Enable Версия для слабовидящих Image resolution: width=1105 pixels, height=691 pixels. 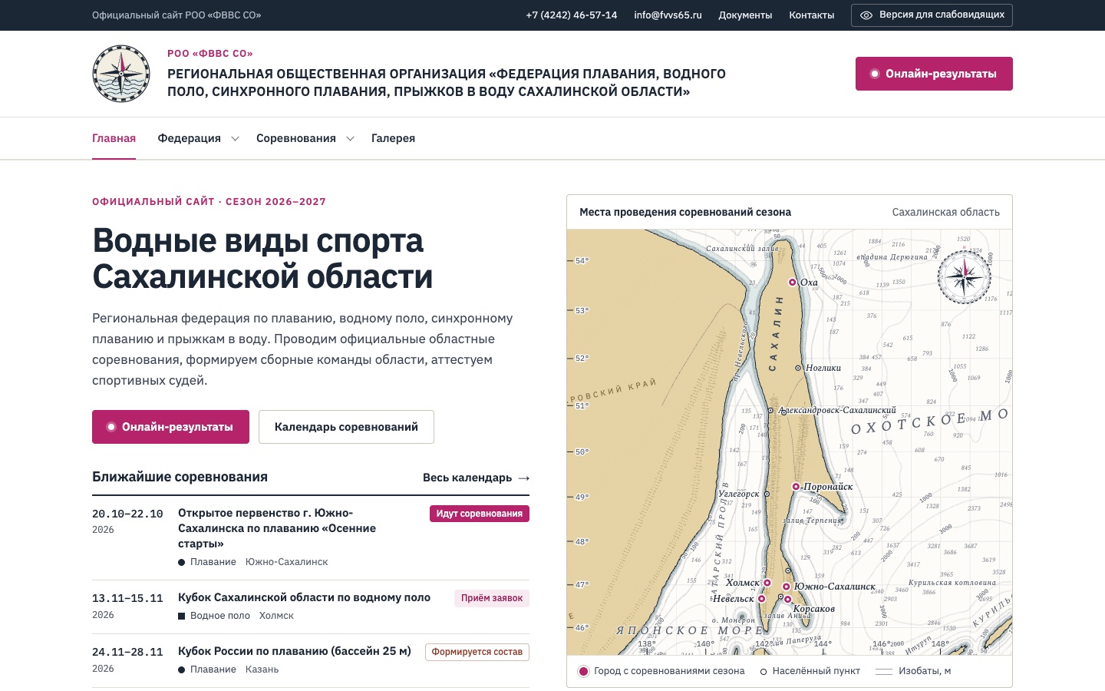click(x=932, y=15)
